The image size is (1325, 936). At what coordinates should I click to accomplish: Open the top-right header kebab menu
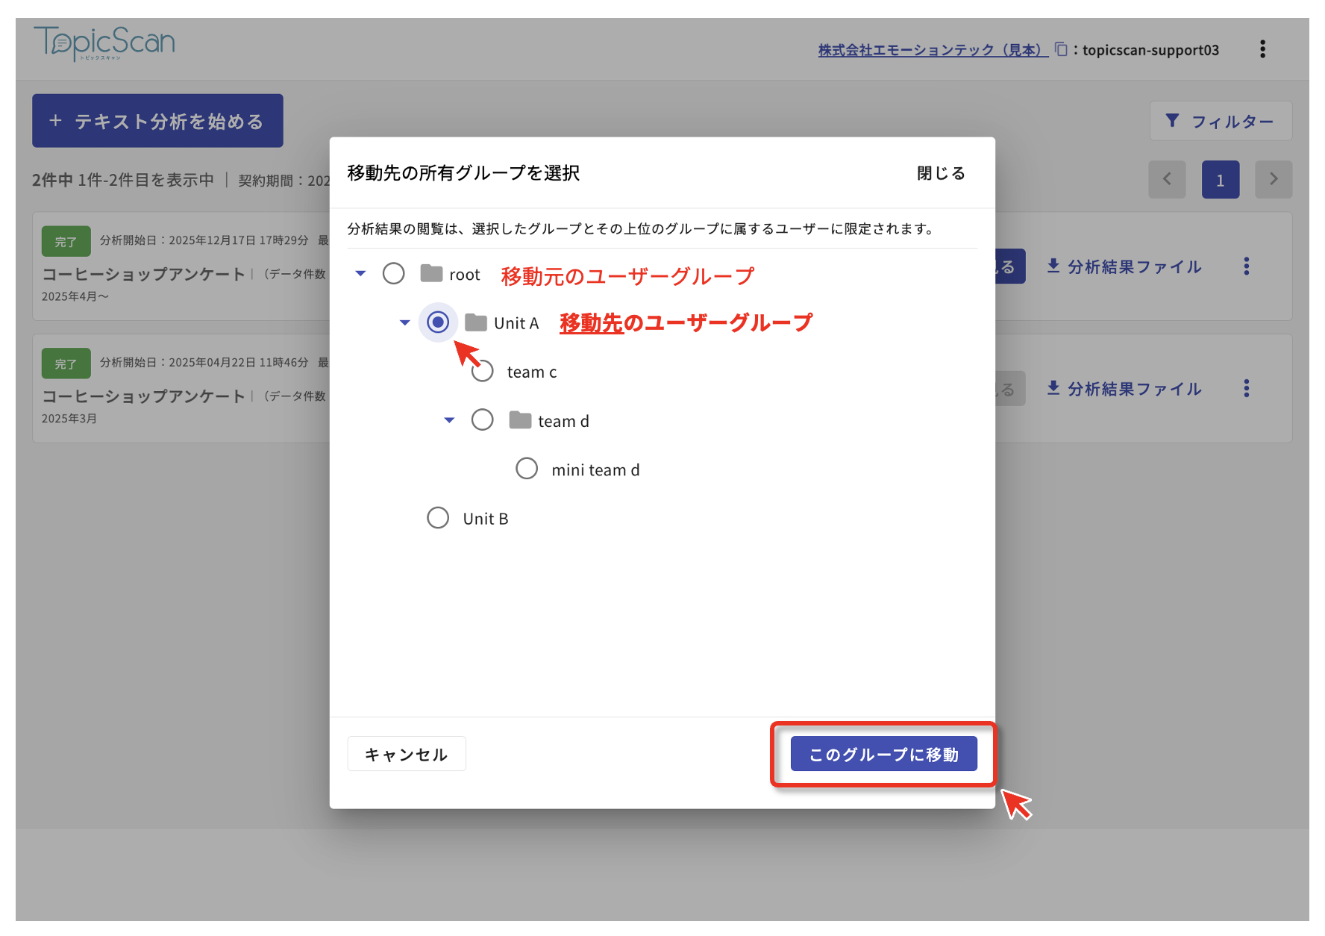1262,49
